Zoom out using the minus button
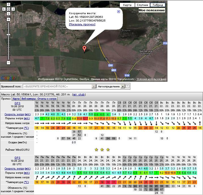Viewport: 203px width, 195px height. coord(9,62)
